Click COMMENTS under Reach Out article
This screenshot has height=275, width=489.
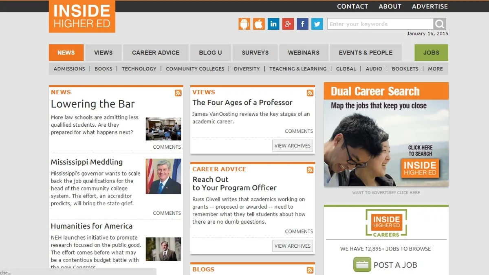299,231
